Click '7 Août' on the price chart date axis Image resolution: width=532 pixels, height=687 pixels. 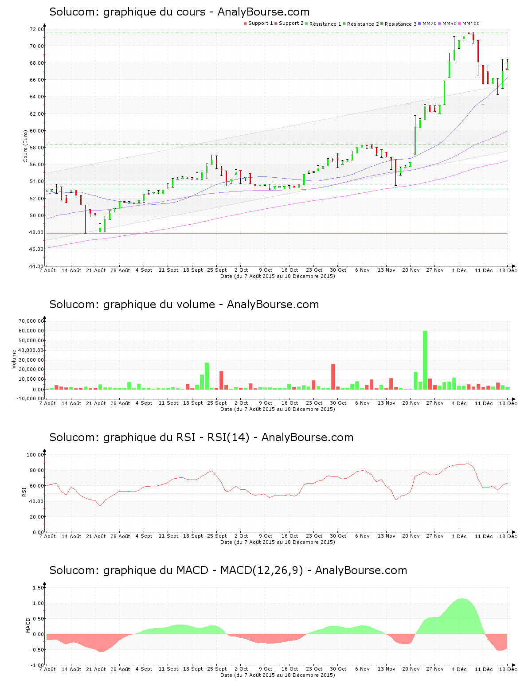(47, 270)
